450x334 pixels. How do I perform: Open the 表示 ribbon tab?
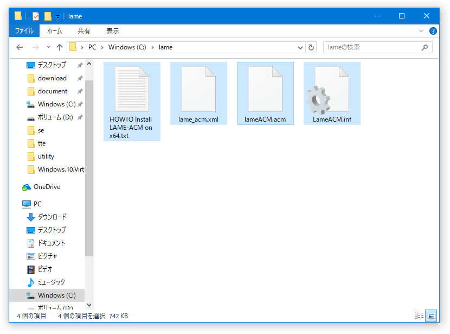113,31
